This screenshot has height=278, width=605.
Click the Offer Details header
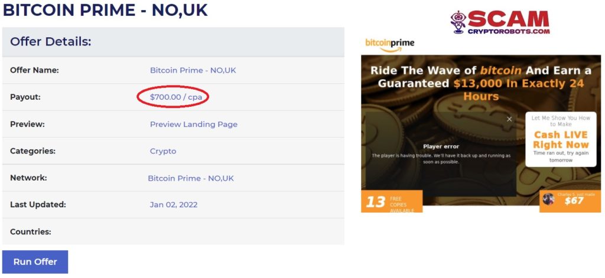click(51, 42)
